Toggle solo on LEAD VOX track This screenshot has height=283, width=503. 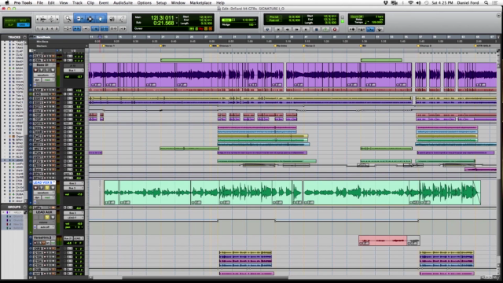47,188
